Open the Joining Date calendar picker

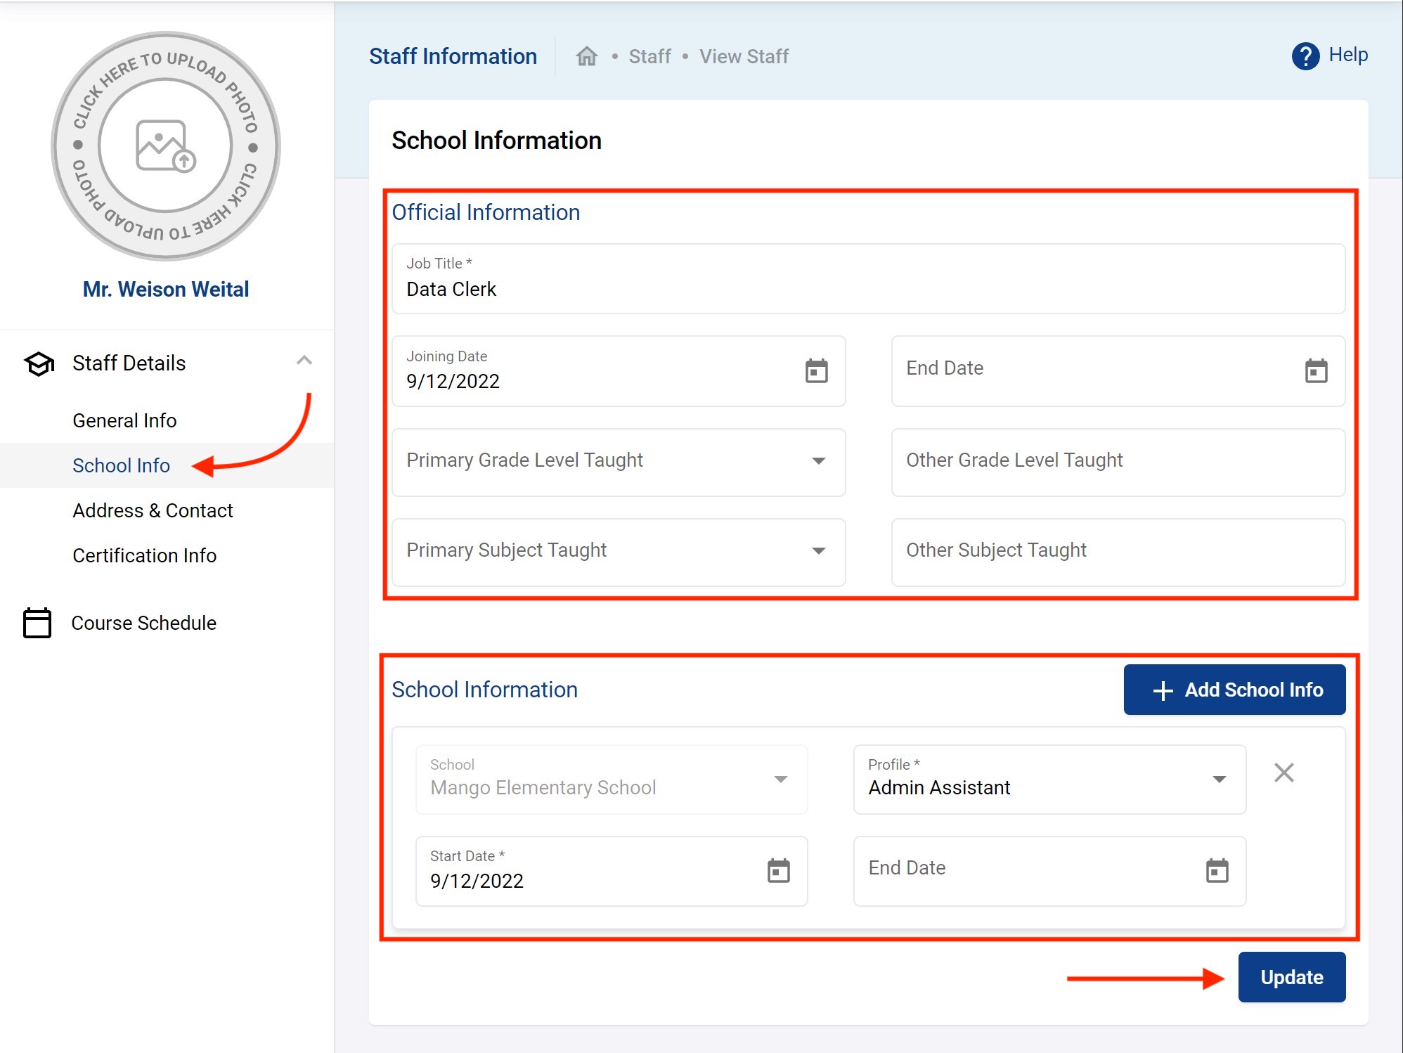coord(816,371)
